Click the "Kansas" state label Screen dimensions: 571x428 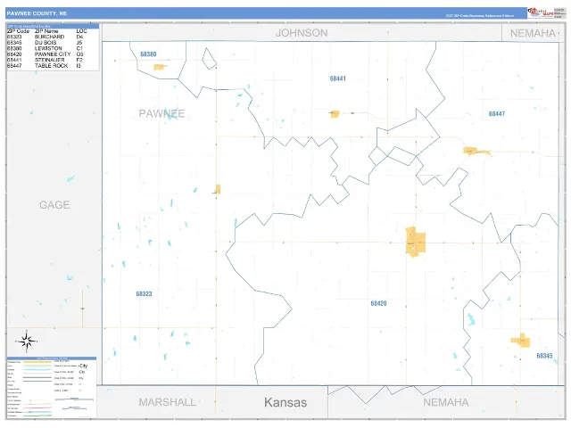285,402
